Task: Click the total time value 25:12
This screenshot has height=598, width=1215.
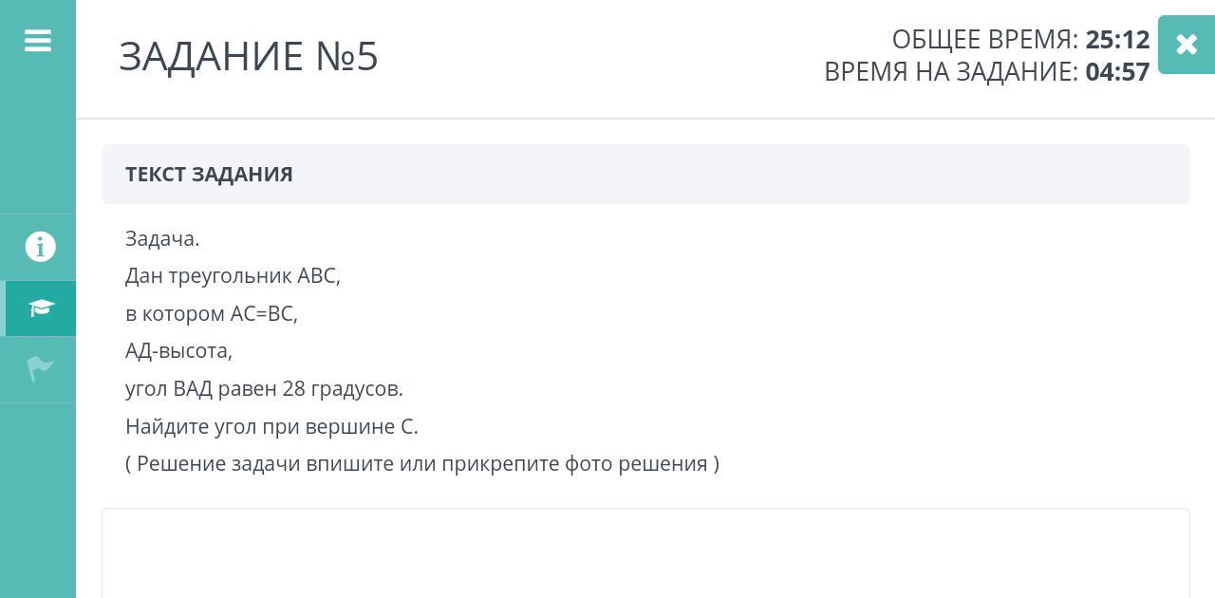Action: click(x=1117, y=40)
